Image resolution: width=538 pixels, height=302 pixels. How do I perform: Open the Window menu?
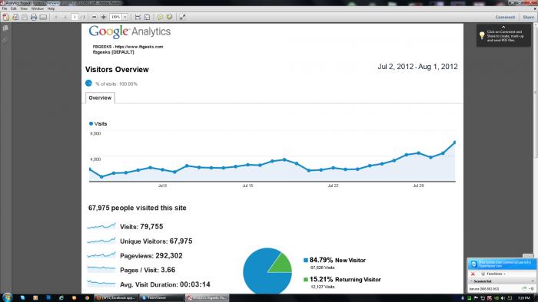pyautogui.click(x=38, y=8)
